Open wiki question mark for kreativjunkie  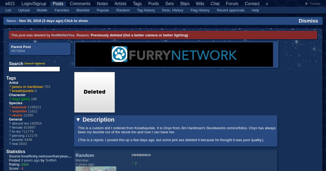click(x=10, y=91)
